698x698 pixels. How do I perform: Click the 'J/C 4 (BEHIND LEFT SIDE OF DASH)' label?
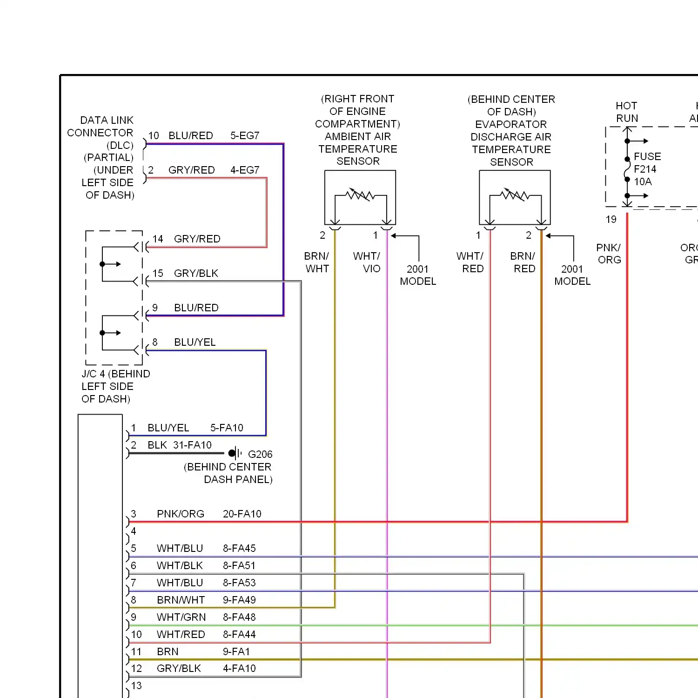tap(116, 386)
